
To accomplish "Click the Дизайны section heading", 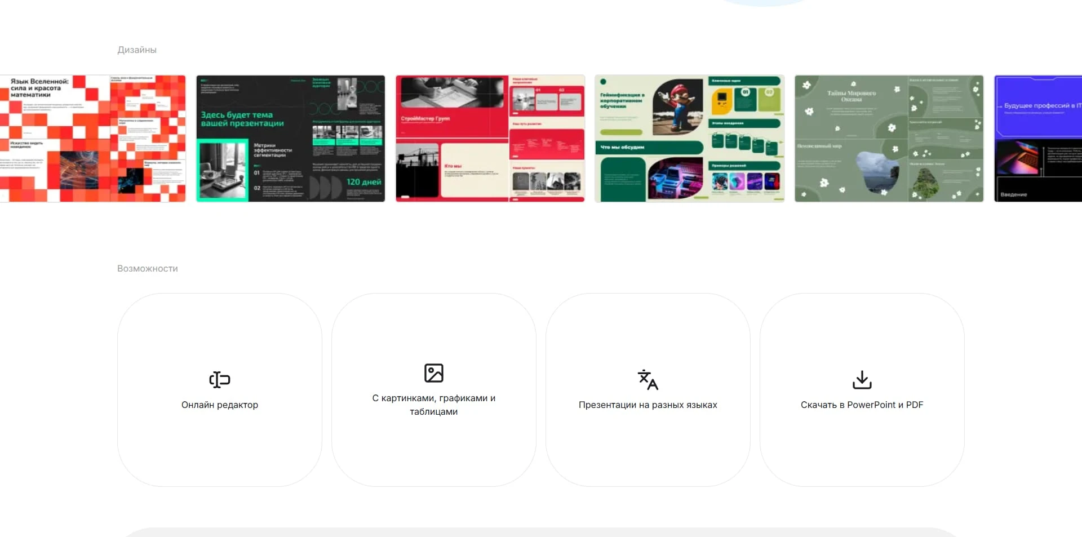I will click(x=137, y=50).
